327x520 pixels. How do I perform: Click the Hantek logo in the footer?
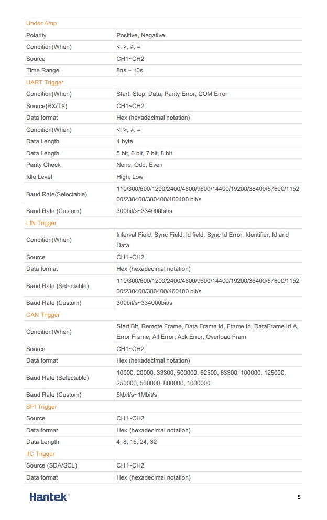pos(49,497)
